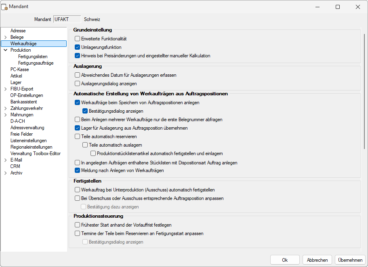
Task: Enable Erweiterte Funktionalität checkbox
Action: (x=77, y=38)
